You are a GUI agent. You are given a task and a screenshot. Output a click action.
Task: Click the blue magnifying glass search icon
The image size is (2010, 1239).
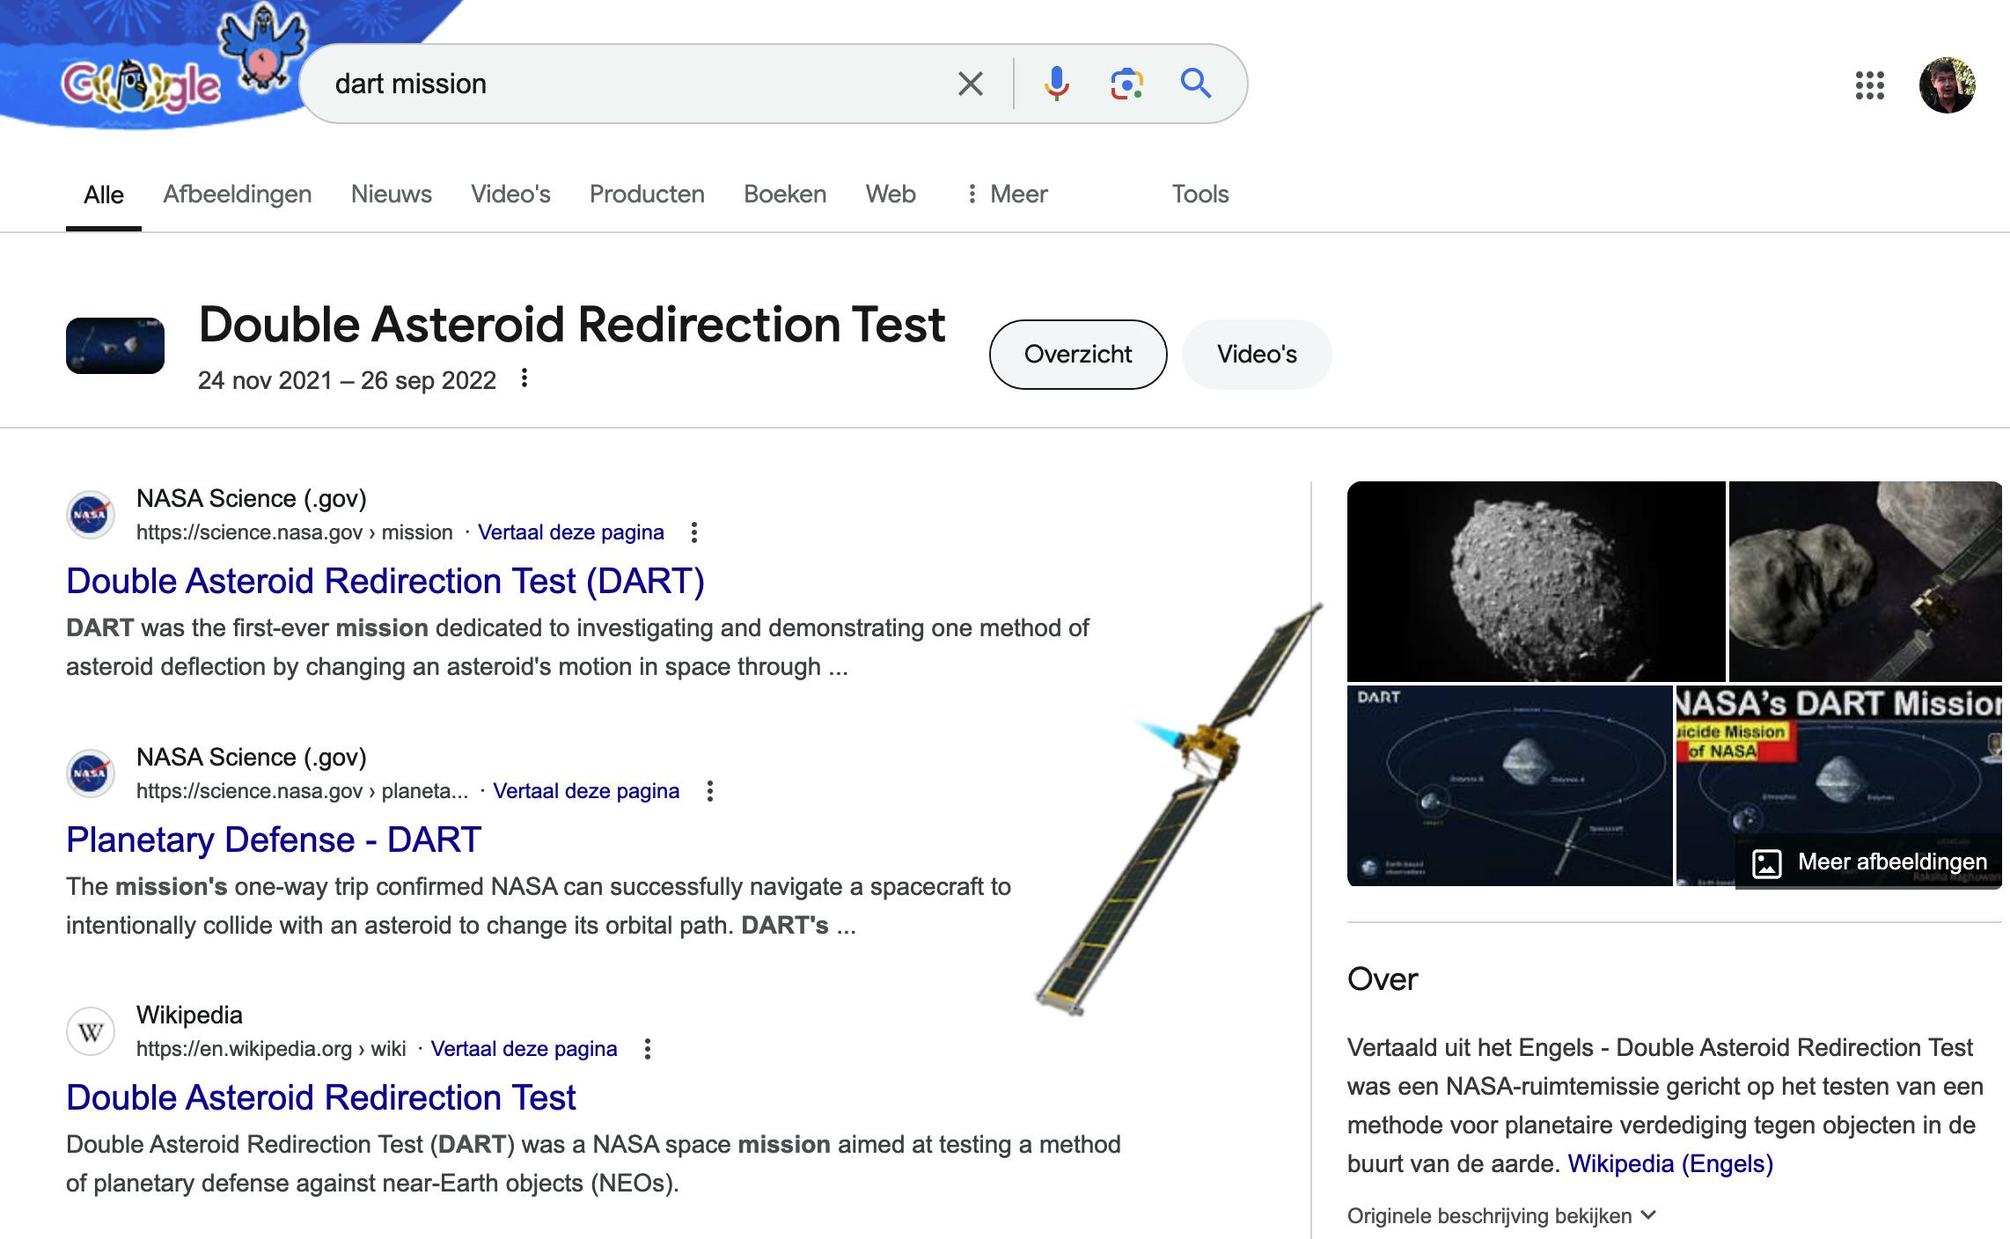(1195, 84)
